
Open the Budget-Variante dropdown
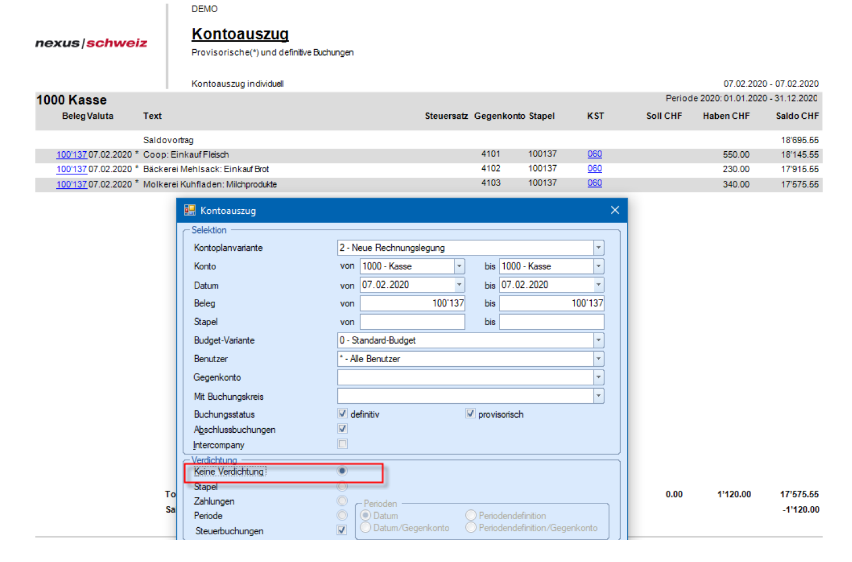(x=598, y=341)
